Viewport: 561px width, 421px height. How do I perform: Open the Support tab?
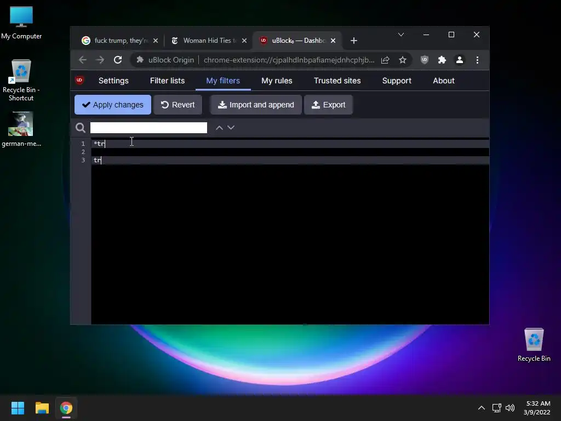click(397, 81)
